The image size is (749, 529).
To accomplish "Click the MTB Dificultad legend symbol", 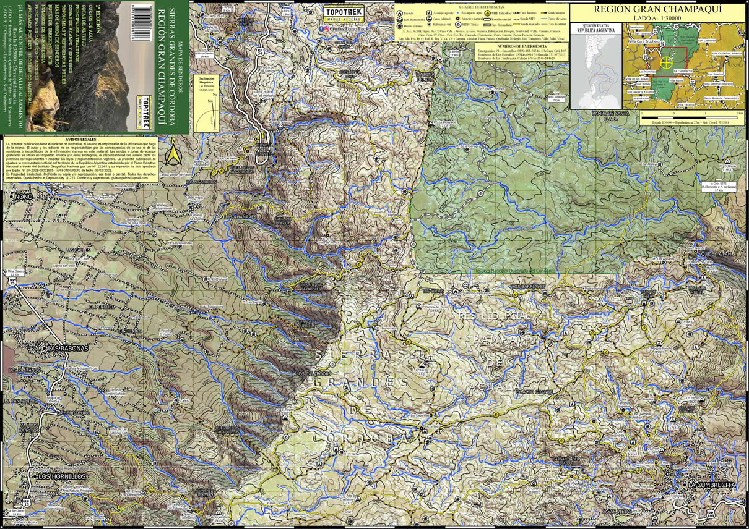I will 488,13.
